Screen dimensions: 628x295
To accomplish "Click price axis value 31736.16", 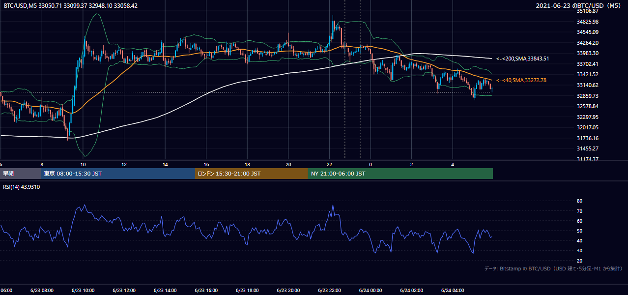I will (587, 138).
